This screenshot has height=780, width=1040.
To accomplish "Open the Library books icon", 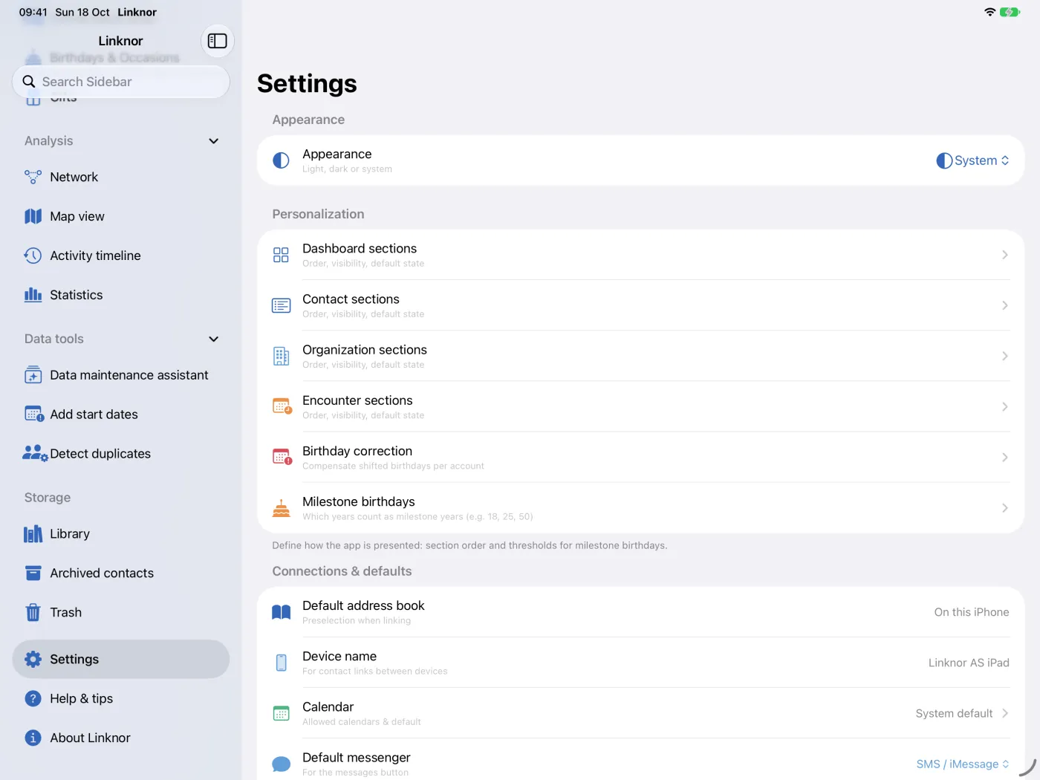I will point(33,534).
